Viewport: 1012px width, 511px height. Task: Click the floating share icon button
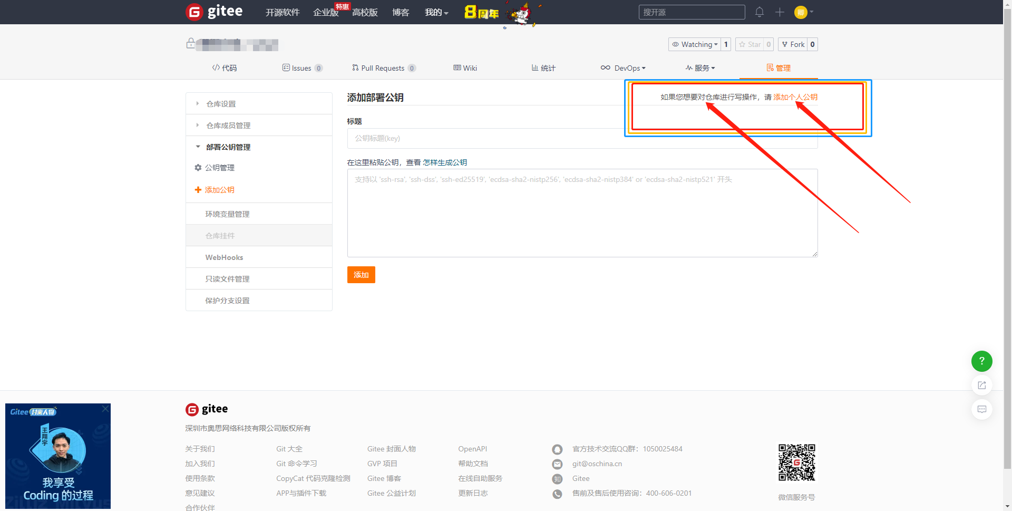(x=981, y=385)
